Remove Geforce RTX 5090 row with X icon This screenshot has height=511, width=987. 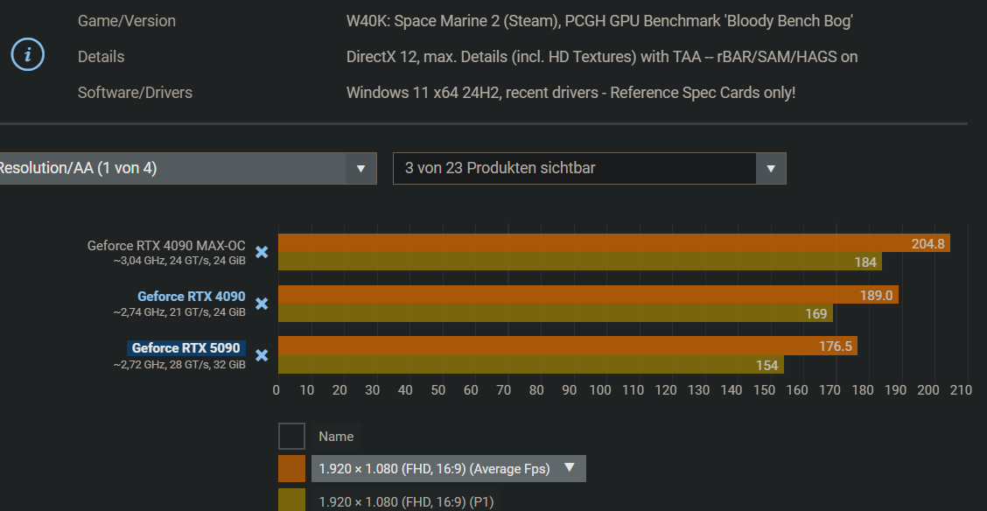click(262, 355)
